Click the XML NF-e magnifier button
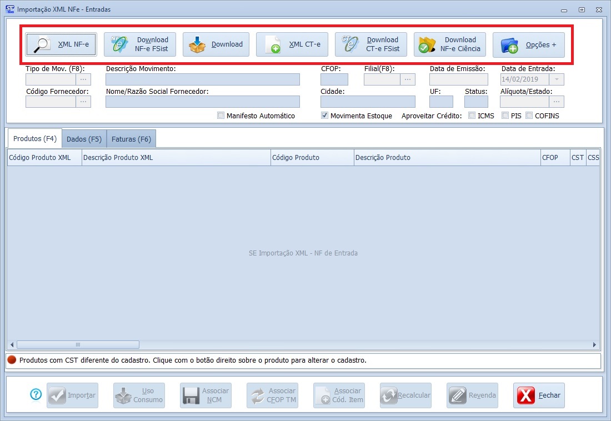The width and height of the screenshot is (611, 421). tap(61, 44)
